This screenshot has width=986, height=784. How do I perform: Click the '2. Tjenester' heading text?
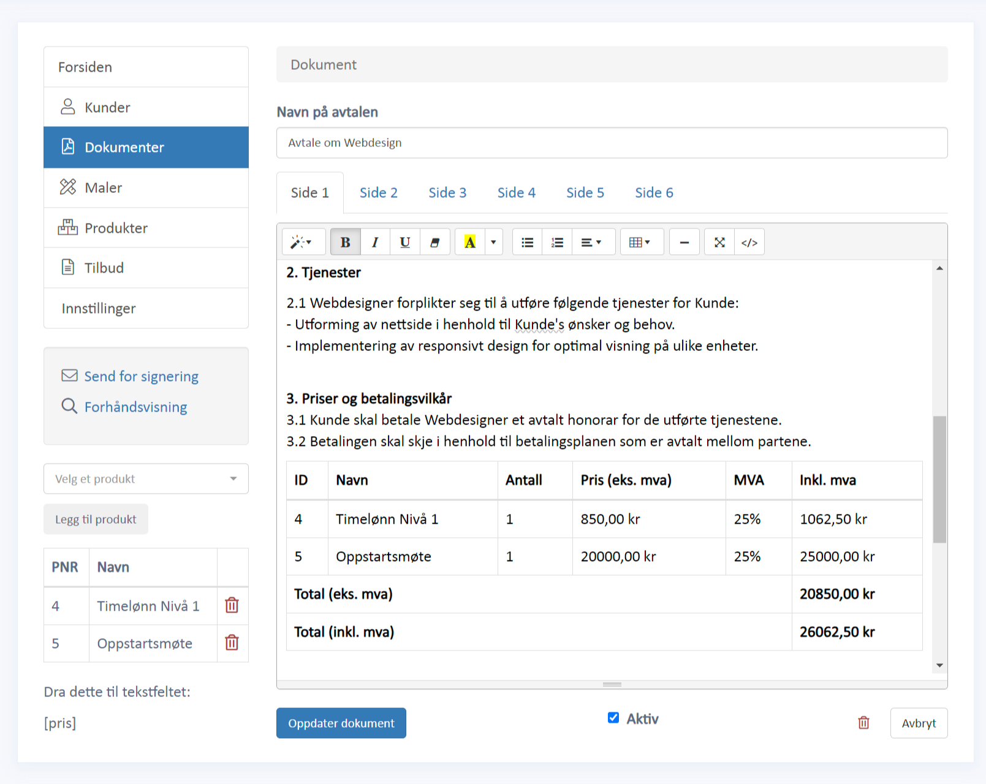(x=324, y=273)
